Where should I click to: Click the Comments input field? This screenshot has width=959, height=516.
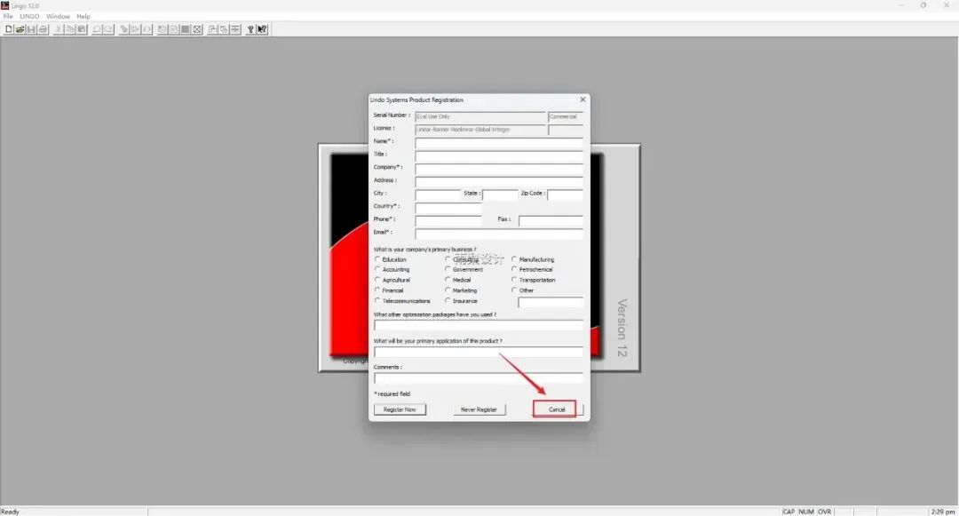point(479,377)
